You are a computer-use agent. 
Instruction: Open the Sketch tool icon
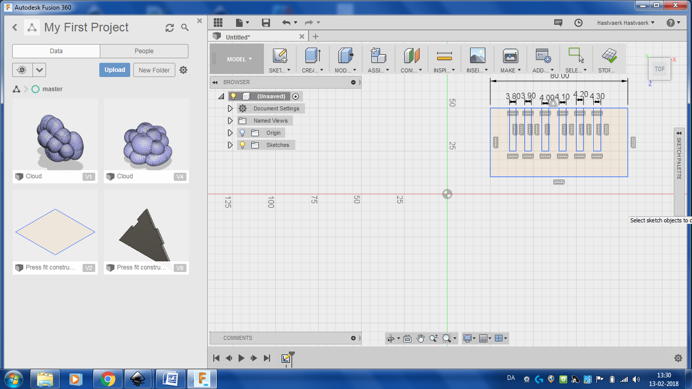tap(280, 56)
